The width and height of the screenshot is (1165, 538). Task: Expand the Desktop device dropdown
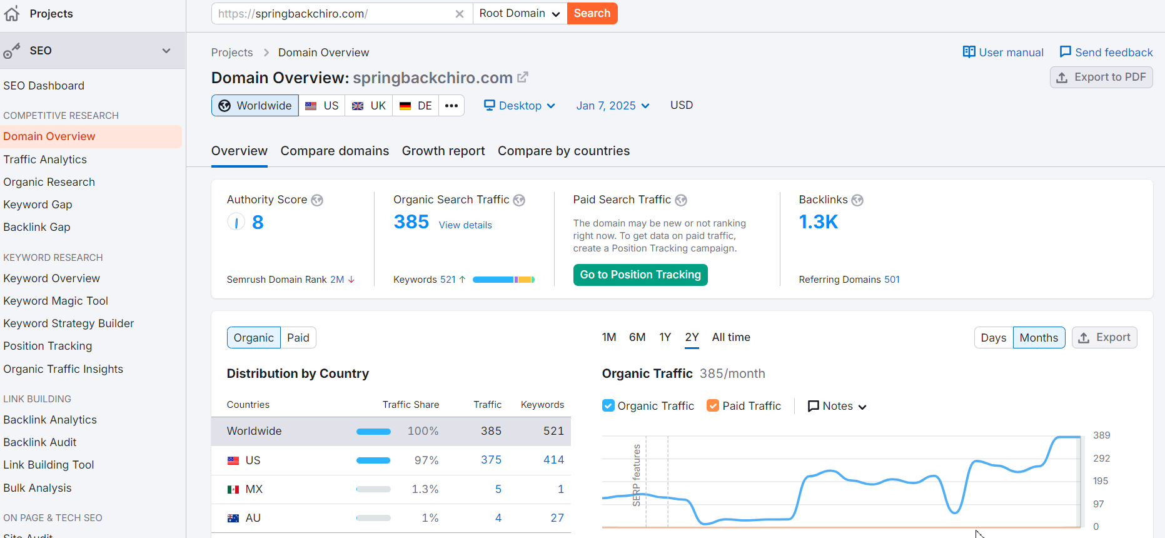click(x=520, y=106)
